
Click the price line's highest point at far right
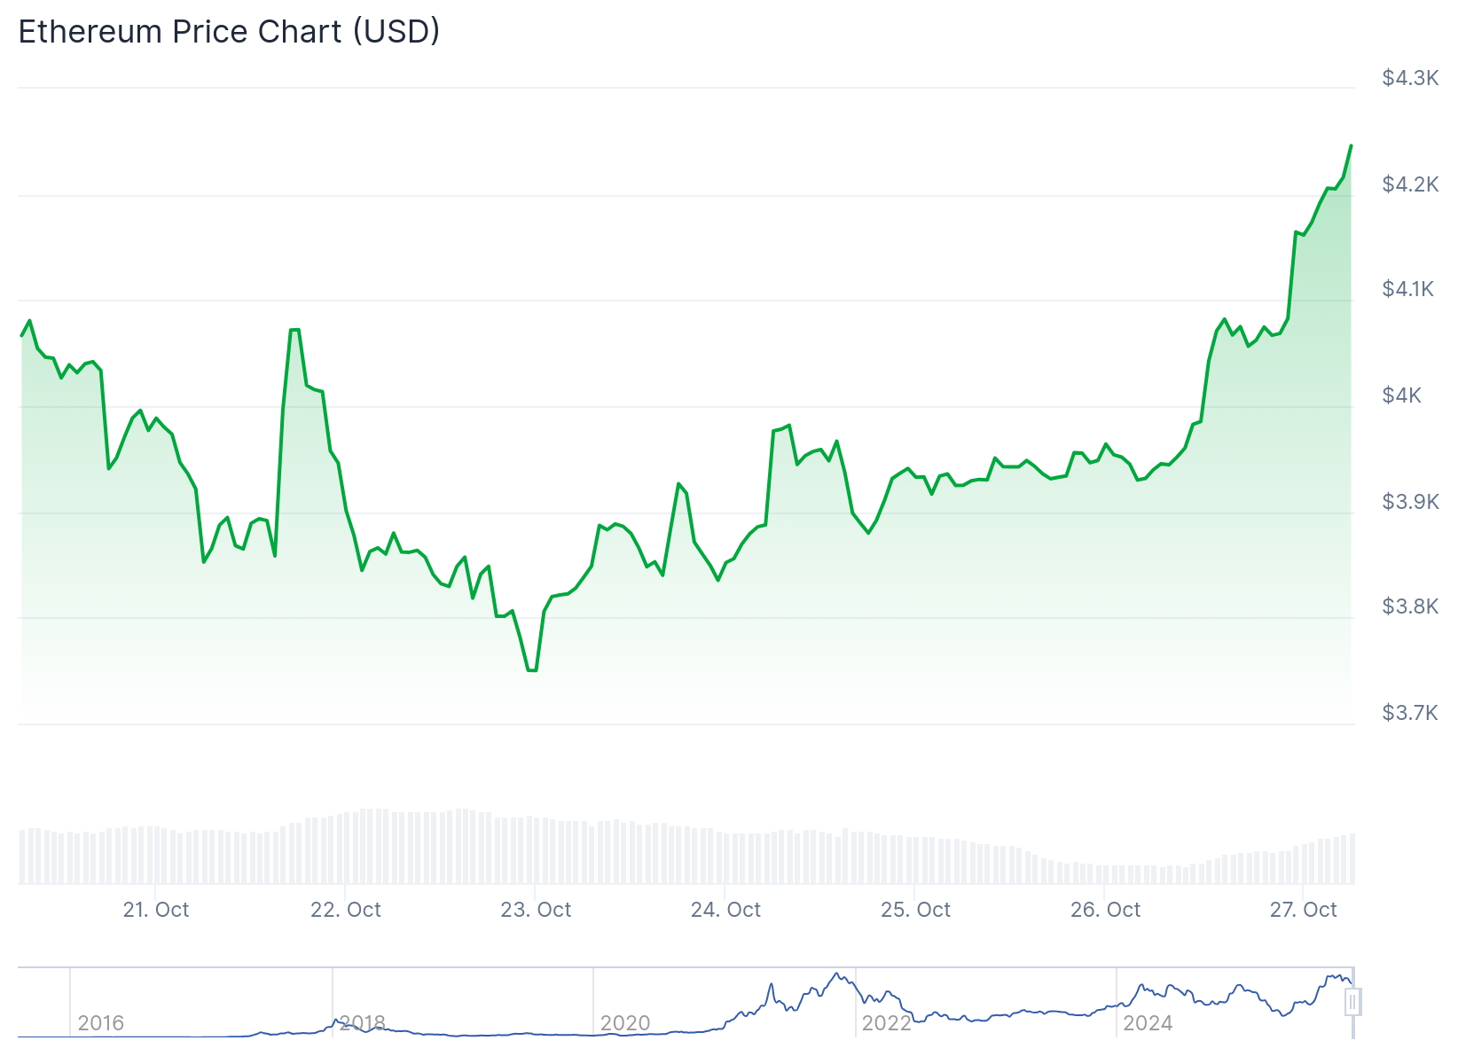[1351, 145]
